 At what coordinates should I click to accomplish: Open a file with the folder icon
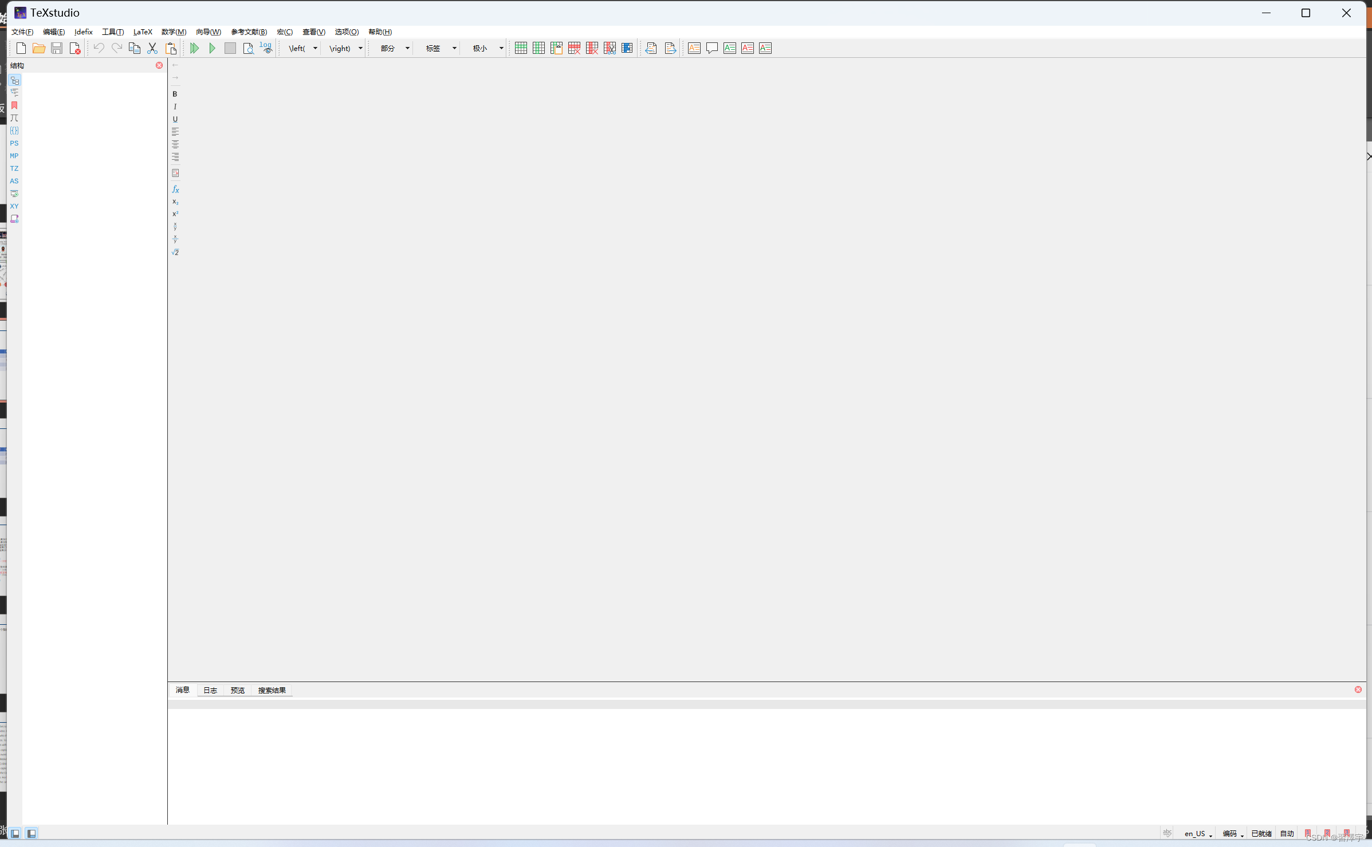39,48
